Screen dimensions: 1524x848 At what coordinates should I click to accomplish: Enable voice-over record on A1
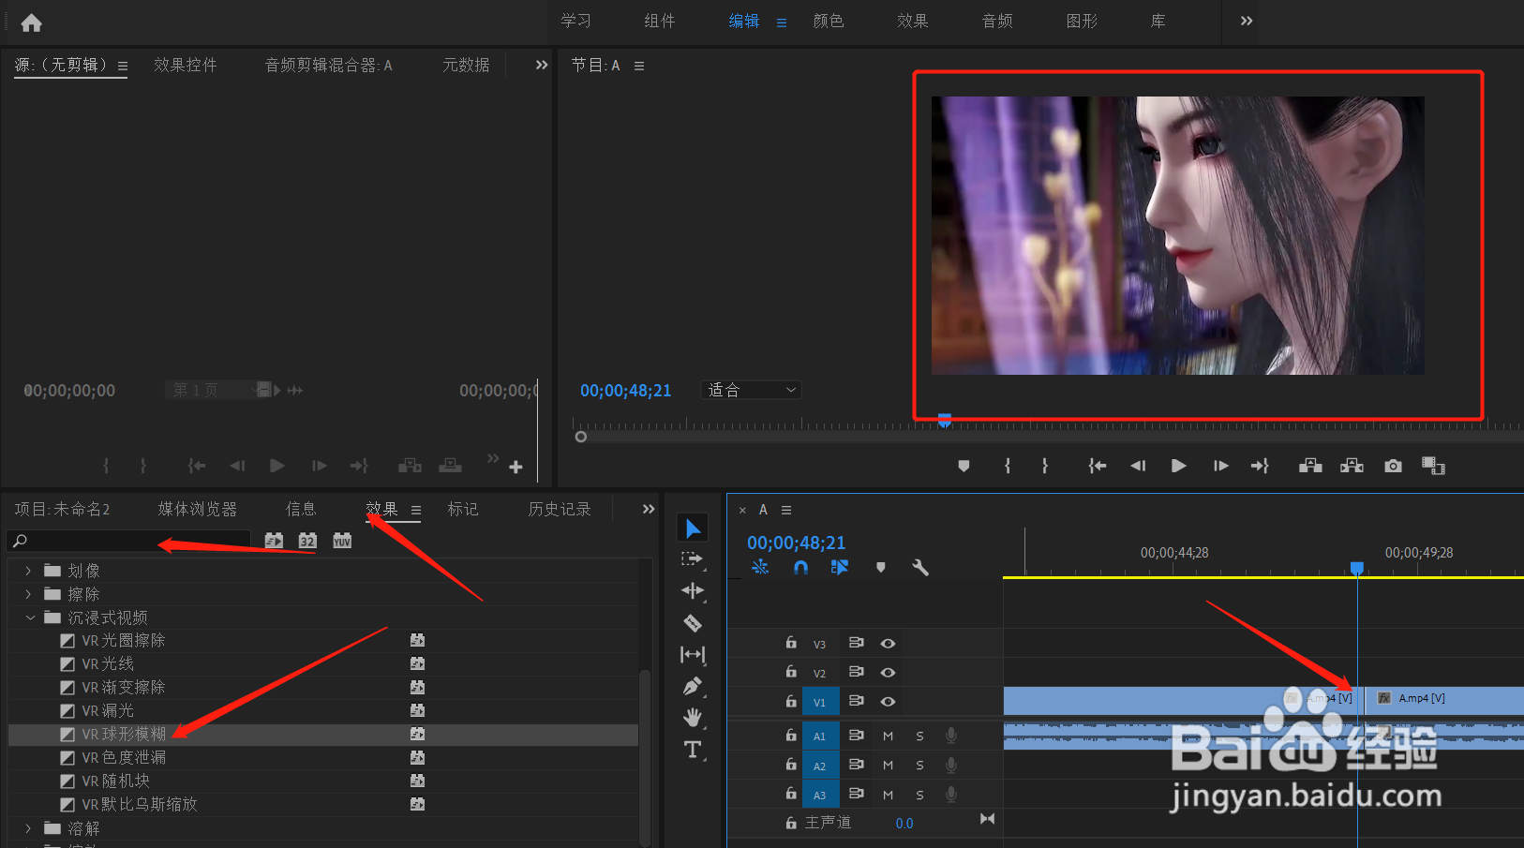tap(951, 736)
